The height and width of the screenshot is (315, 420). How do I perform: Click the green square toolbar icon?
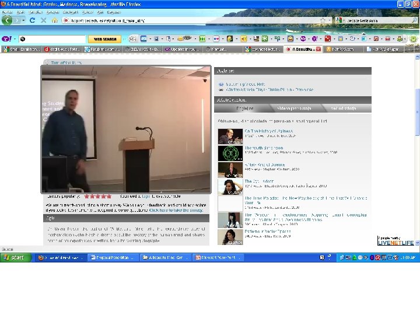(202, 39)
